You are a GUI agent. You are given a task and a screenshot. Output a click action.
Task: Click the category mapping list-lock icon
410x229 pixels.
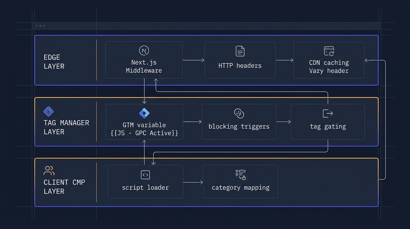click(x=240, y=175)
